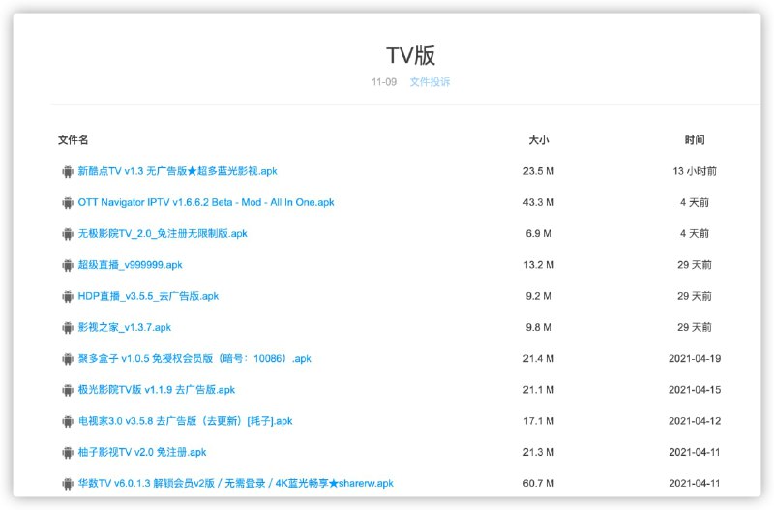Click the Android icon beside 聚多盒子 v1.0.5

coord(68,359)
